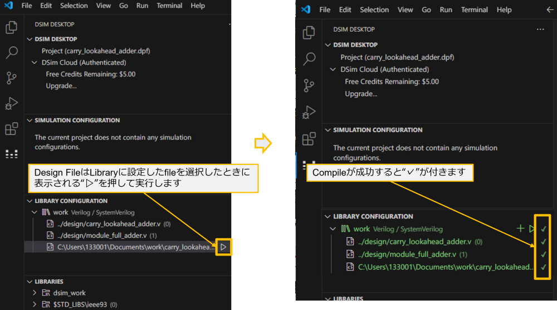Open Source Control icon in left window
This screenshot has width=557, height=310.
(x=11, y=78)
